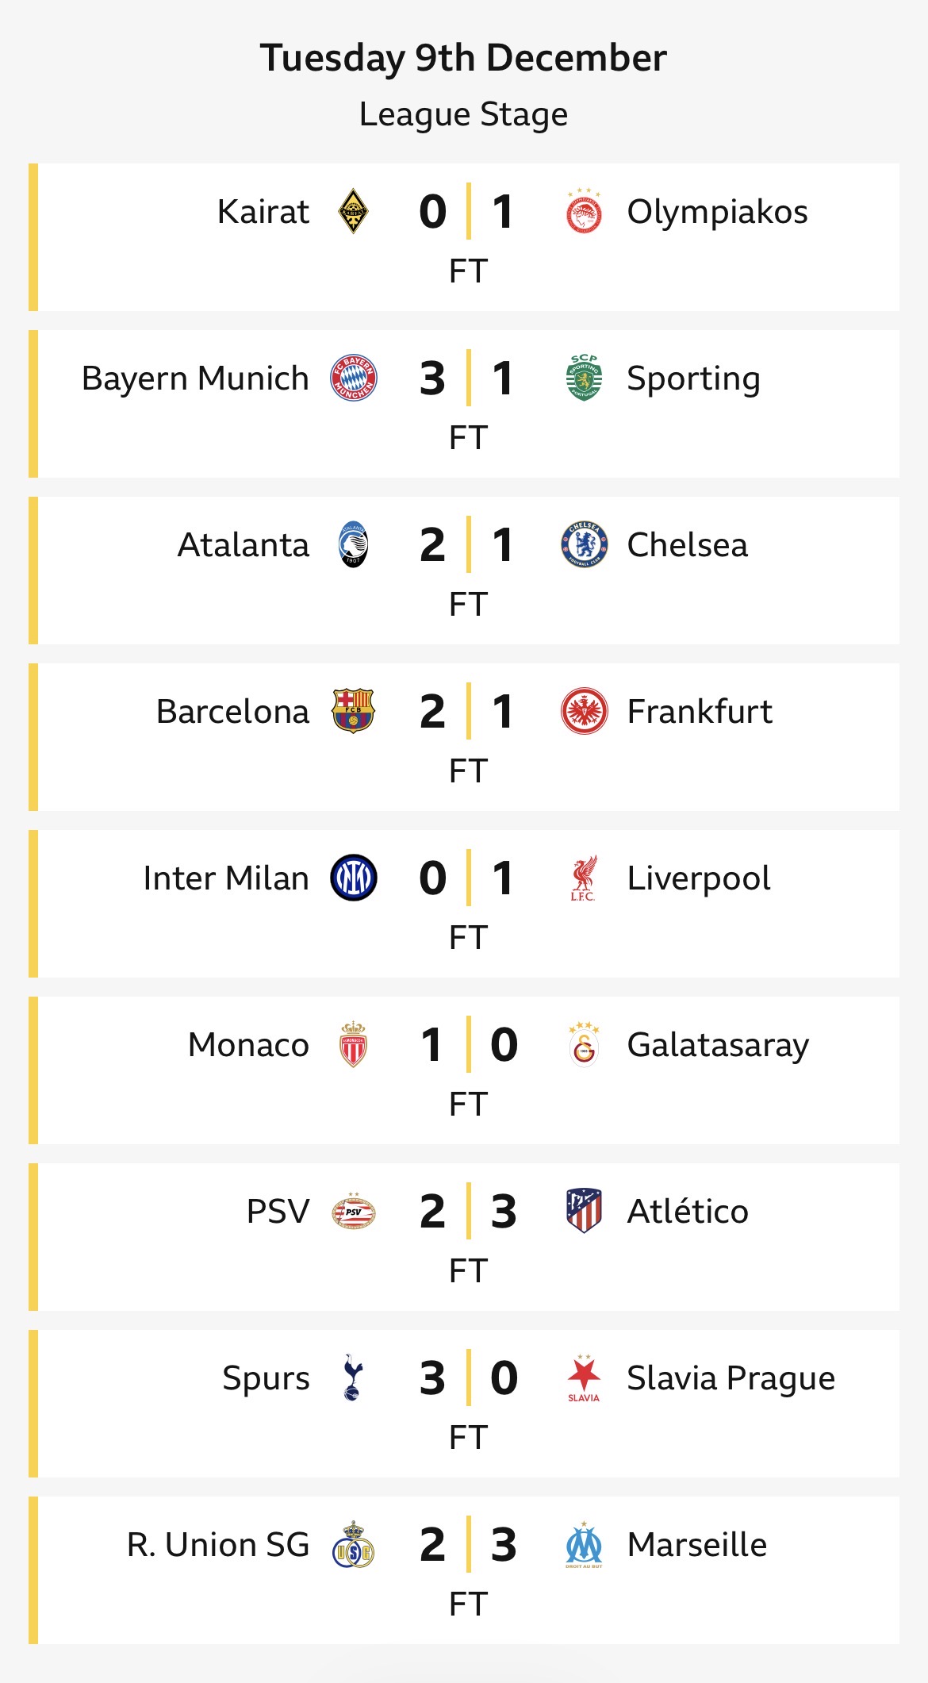
Task: Select the Sporting club logo
Action: tap(584, 378)
